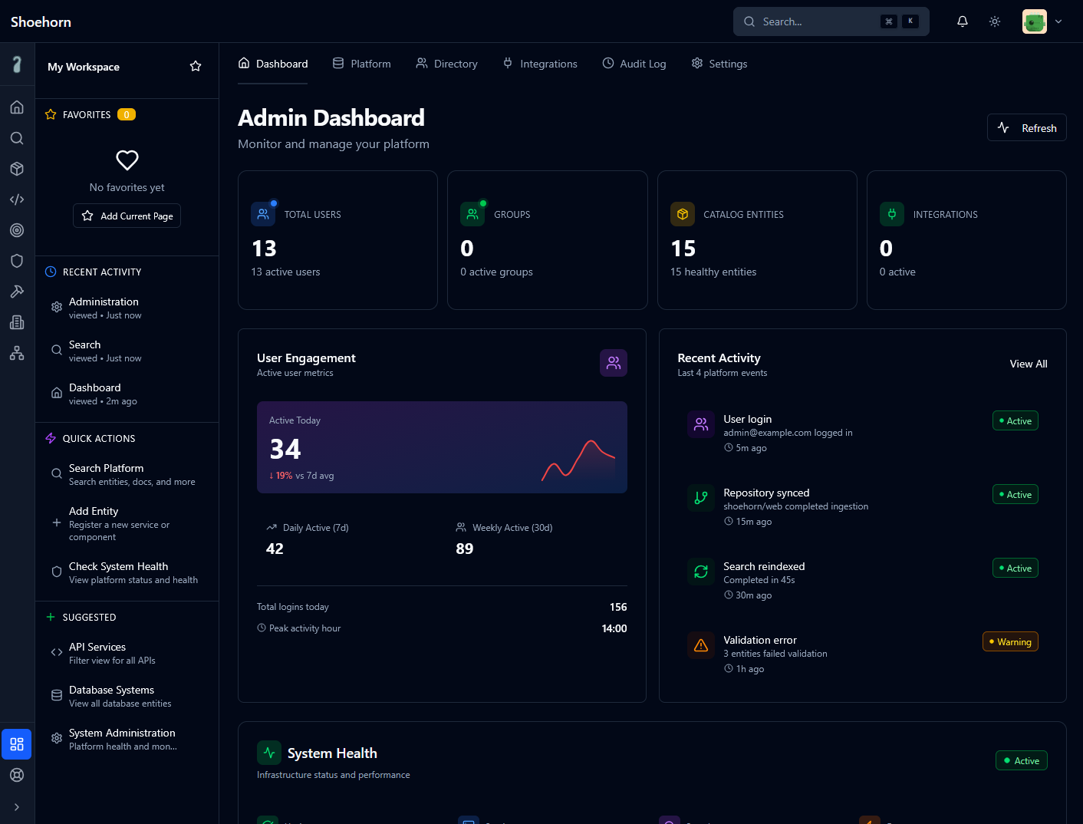Open the Integrations tab
The image size is (1083, 824).
pos(540,64)
